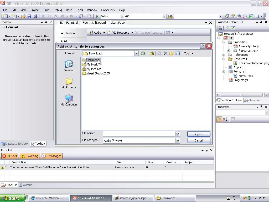Open the Tools dropdown in dialog
The width and height of the screenshot is (269, 202).
[189, 53]
